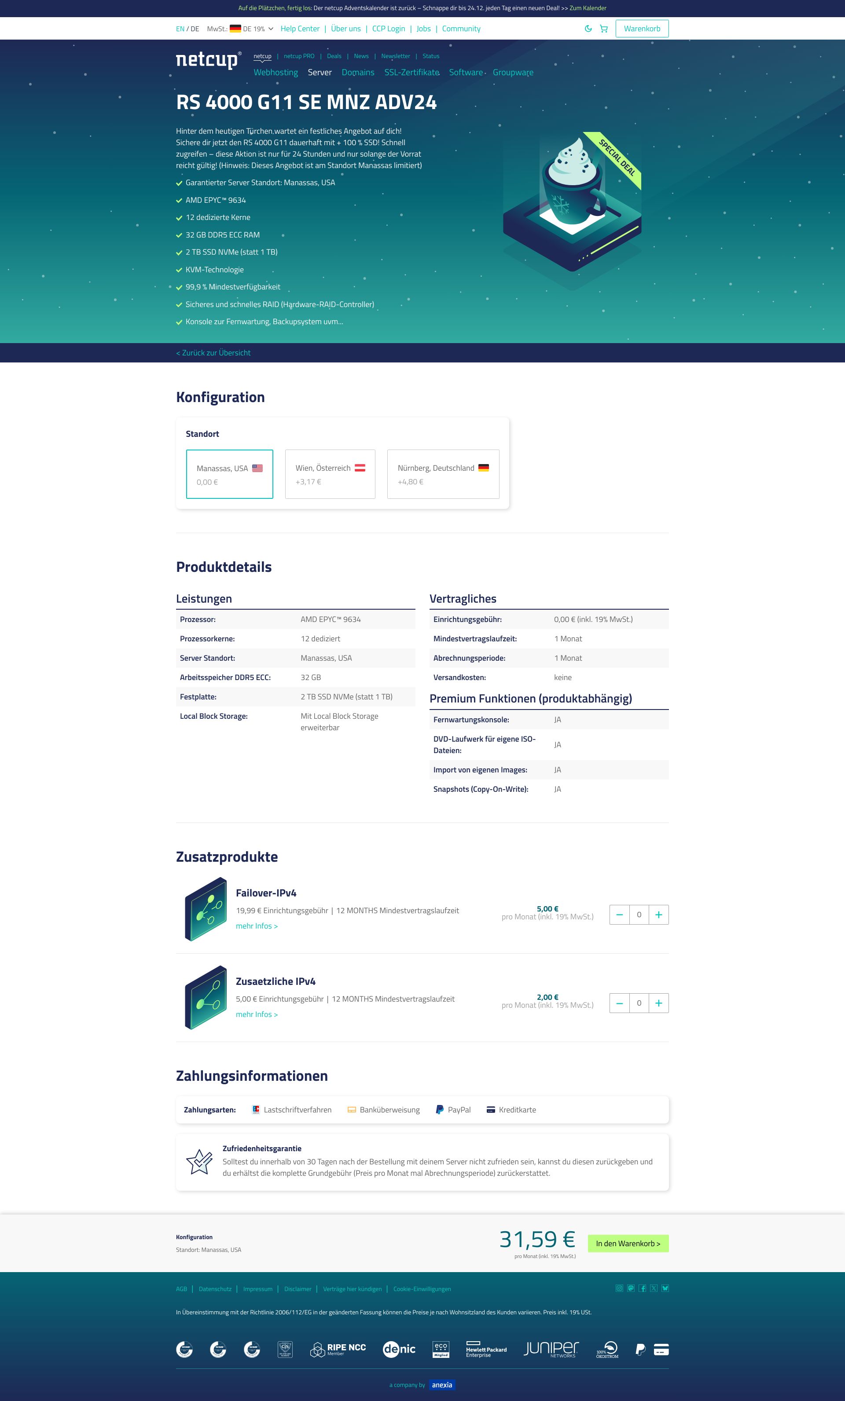The image size is (845, 1401).
Task: Increase Failover-IPv4 quantity with plus button
Action: click(658, 914)
